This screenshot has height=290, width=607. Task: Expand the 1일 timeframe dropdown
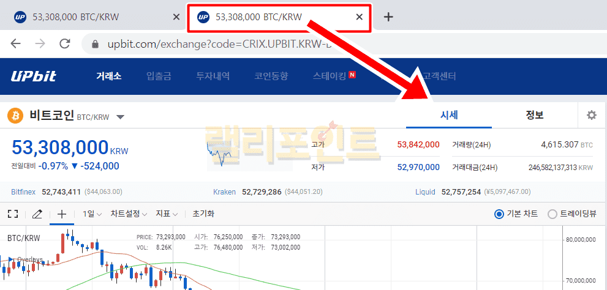(93, 214)
